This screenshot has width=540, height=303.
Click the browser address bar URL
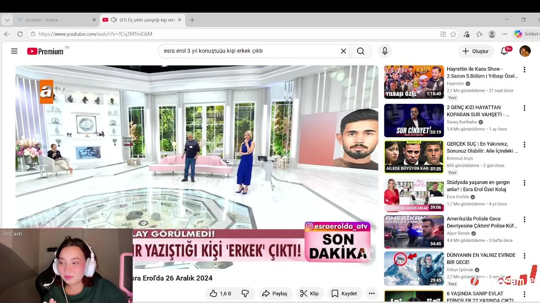tap(95, 34)
